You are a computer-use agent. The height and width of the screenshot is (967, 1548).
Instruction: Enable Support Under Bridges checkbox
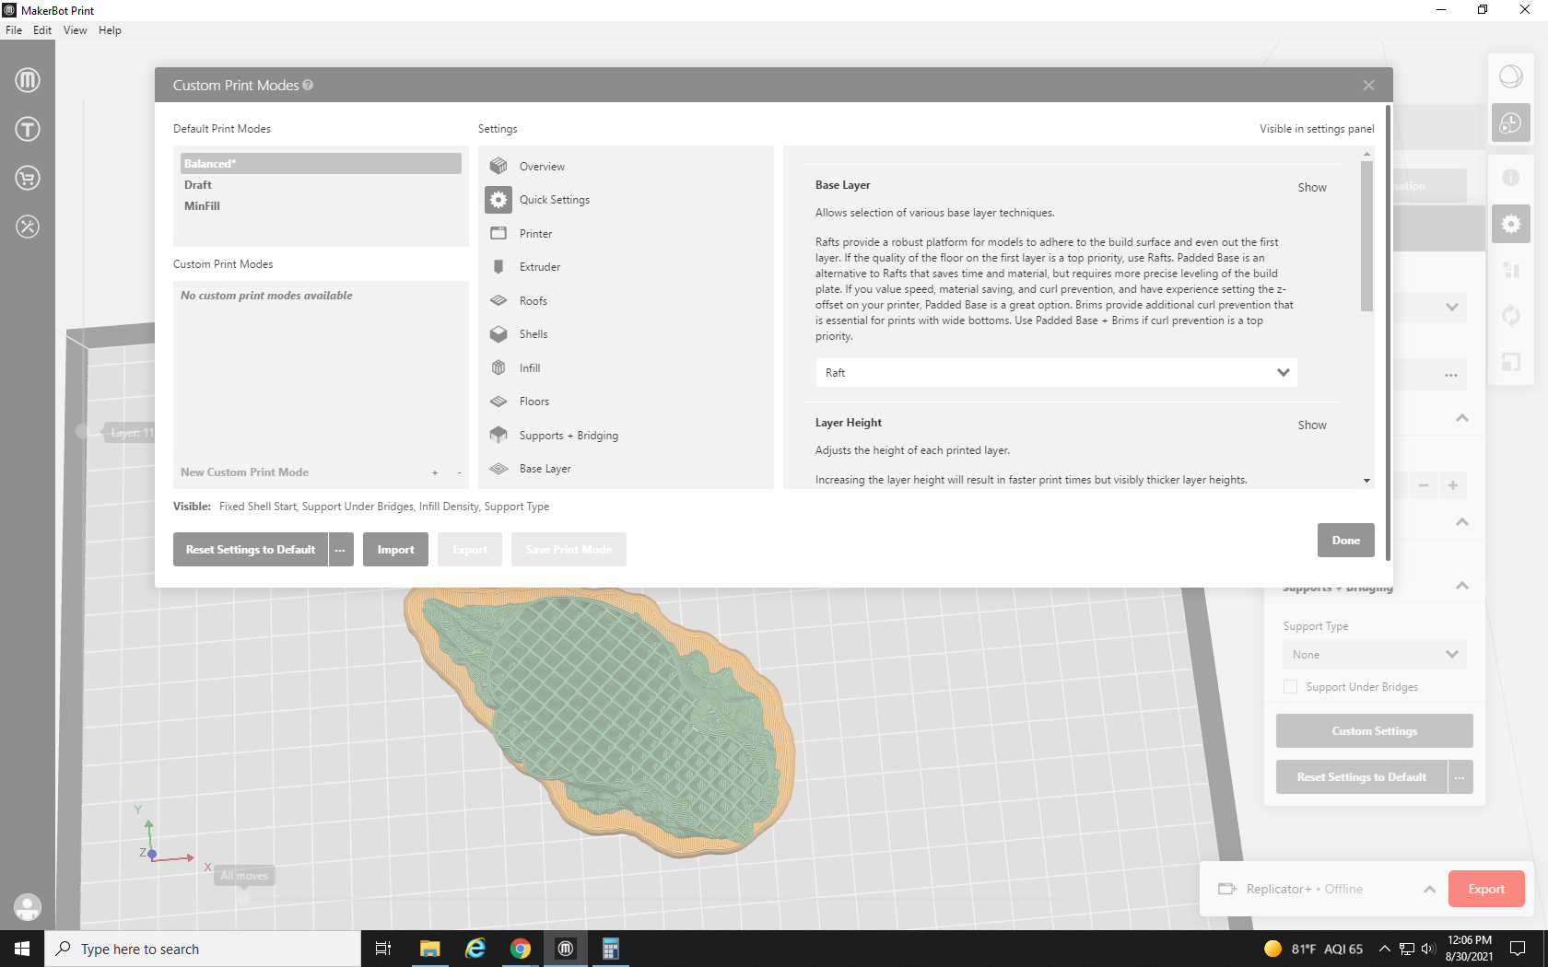[1291, 687]
